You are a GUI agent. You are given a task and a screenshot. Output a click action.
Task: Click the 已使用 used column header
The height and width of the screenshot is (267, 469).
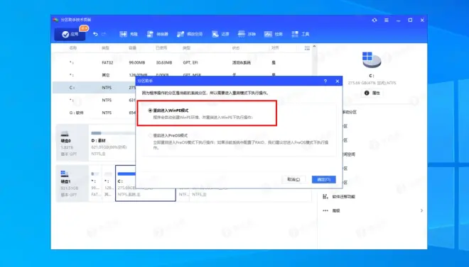click(x=161, y=48)
